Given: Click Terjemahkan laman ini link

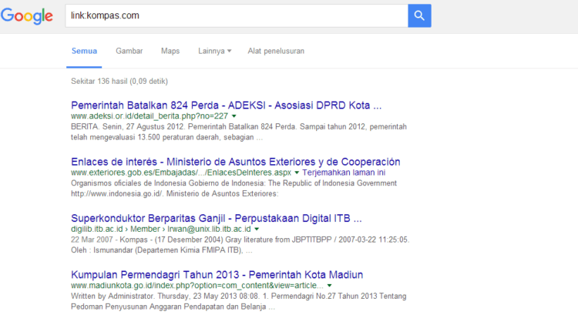Looking at the screenshot, I should pos(344,173).
